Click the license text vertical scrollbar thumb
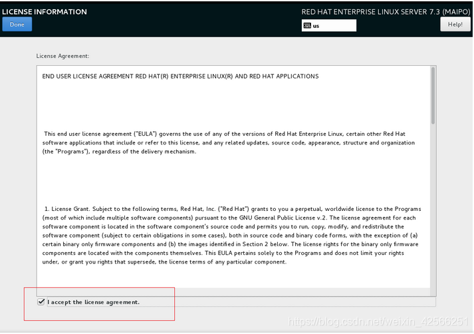The width and height of the screenshot is (474, 334). click(433, 96)
